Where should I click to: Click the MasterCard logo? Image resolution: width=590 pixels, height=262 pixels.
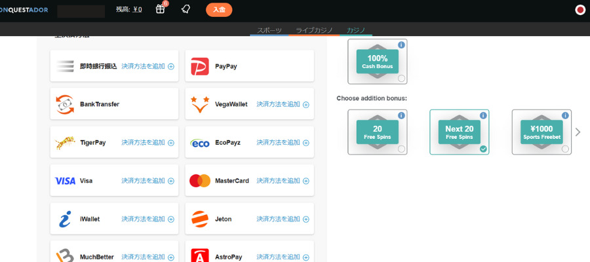199,181
